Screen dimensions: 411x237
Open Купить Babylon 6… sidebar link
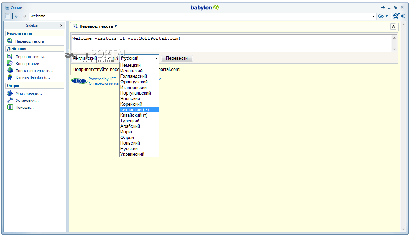[x=33, y=77]
